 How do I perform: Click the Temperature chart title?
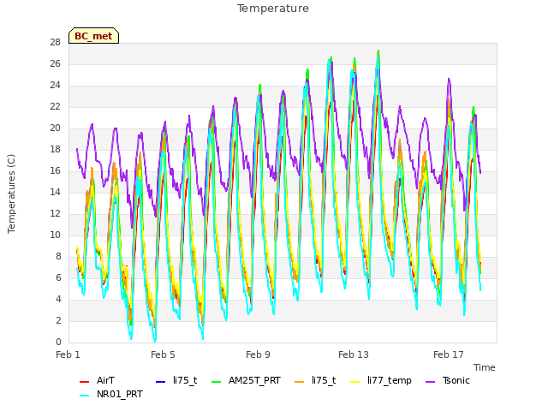pyautogui.click(x=273, y=9)
